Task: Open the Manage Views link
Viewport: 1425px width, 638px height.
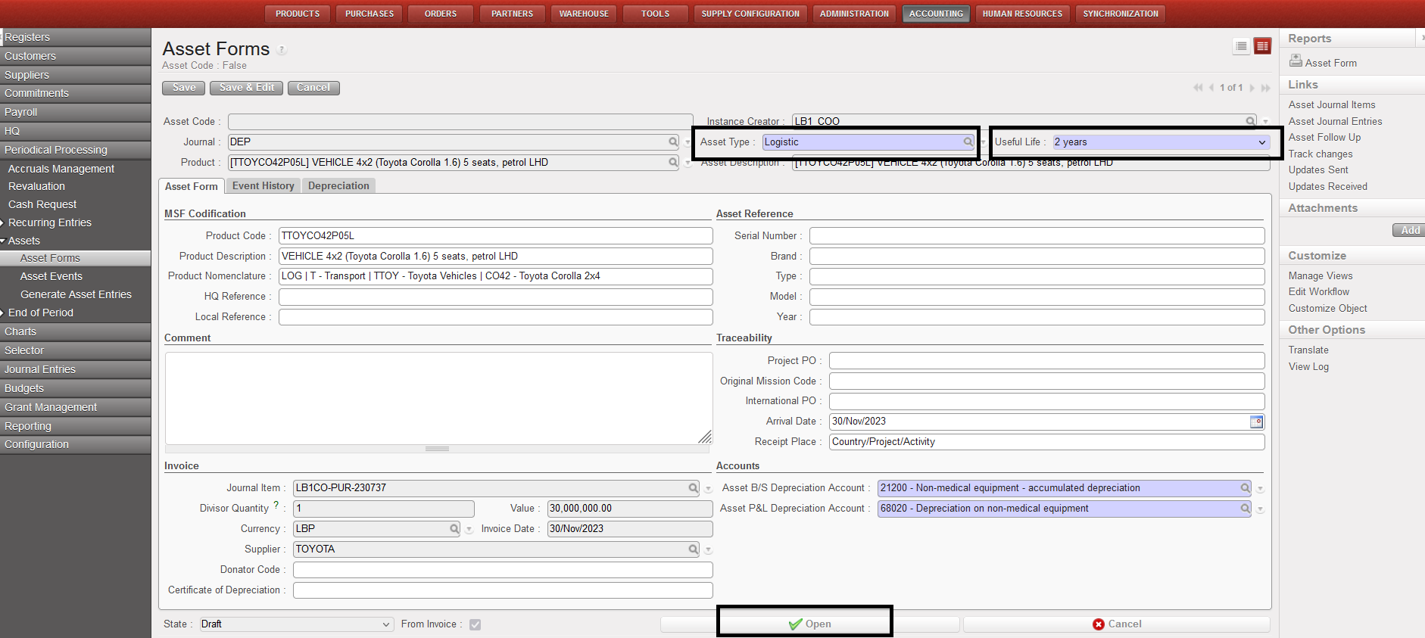Action: (x=1321, y=276)
